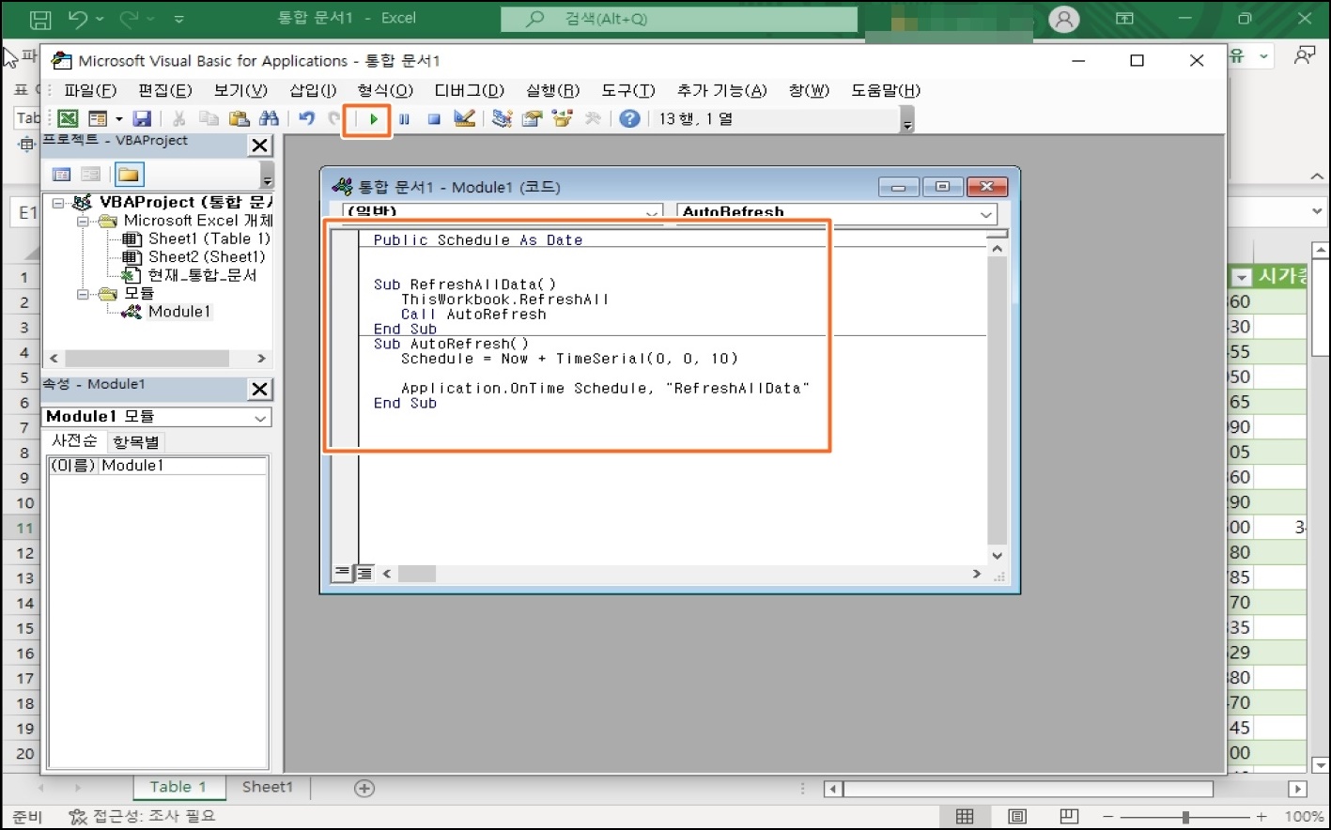Open the 도움말(H) menu
Image resolution: width=1331 pixels, height=830 pixels.
tap(886, 90)
